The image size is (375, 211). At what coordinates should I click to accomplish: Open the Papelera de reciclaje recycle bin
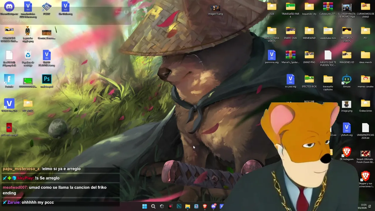click(28, 59)
